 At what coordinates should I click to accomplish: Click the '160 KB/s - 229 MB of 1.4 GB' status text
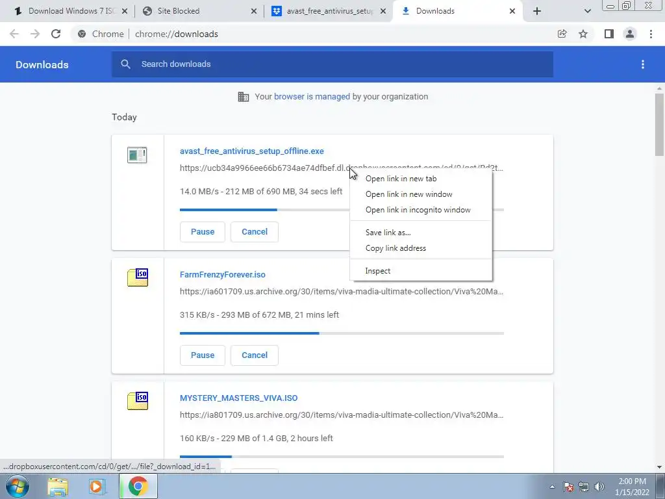[256, 439]
